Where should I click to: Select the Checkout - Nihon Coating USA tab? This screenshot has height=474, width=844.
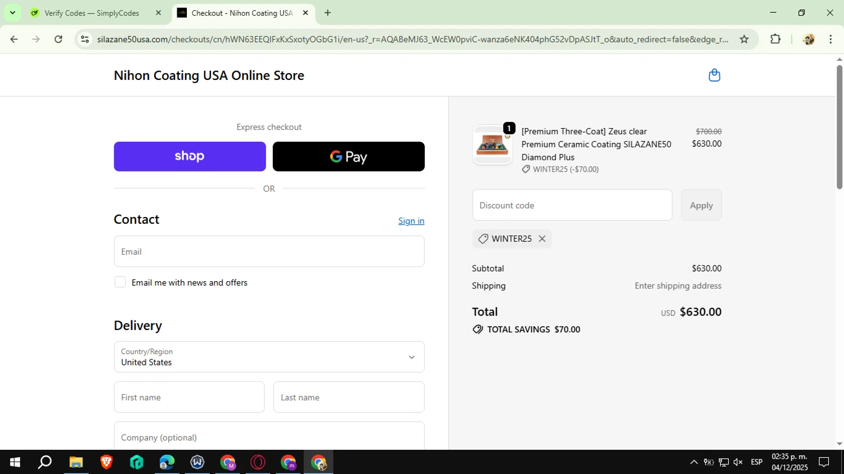click(x=242, y=12)
